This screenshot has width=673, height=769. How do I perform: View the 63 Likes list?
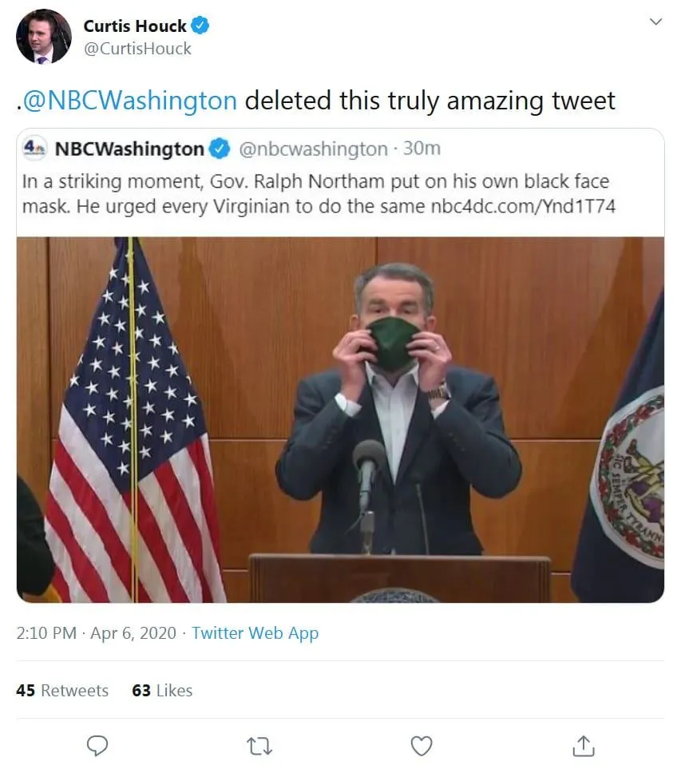pos(162,691)
